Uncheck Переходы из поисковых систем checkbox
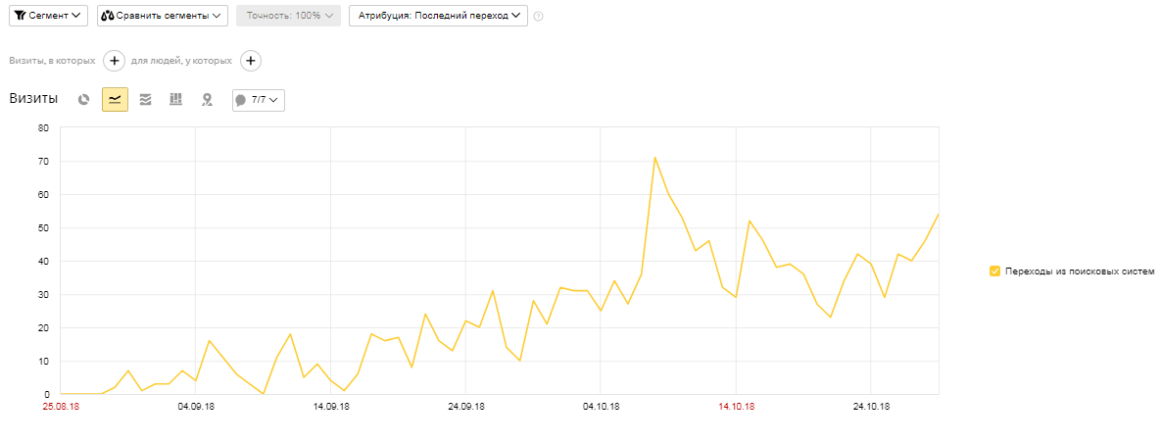The height and width of the screenshot is (443, 1162). (x=994, y=271)
